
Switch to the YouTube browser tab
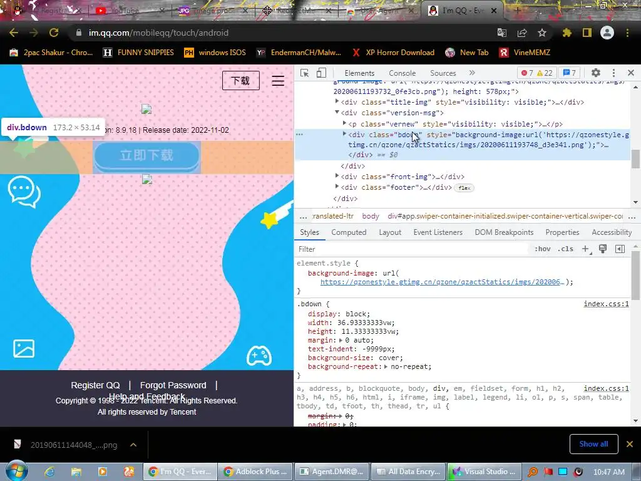tap(129, 11)
